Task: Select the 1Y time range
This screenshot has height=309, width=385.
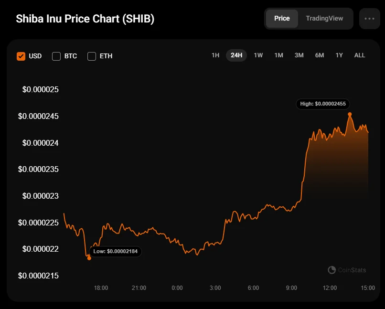Action: coord(339,55)
